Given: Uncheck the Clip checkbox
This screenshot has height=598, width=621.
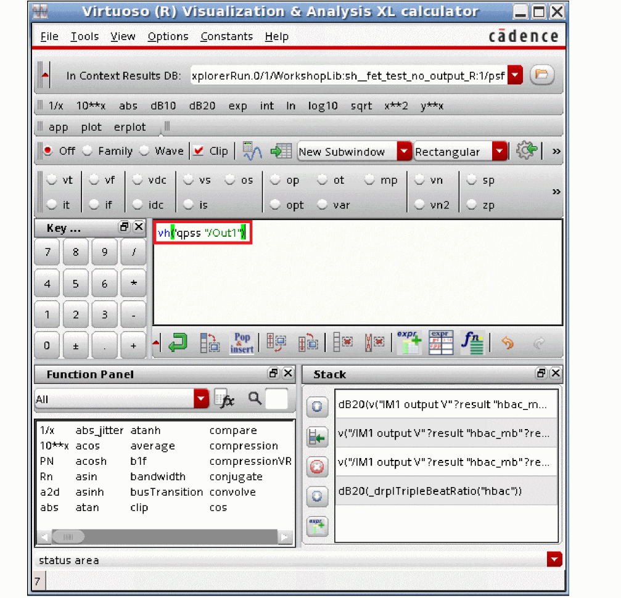Looking at the screenshot, I should (x=198, y=151).
